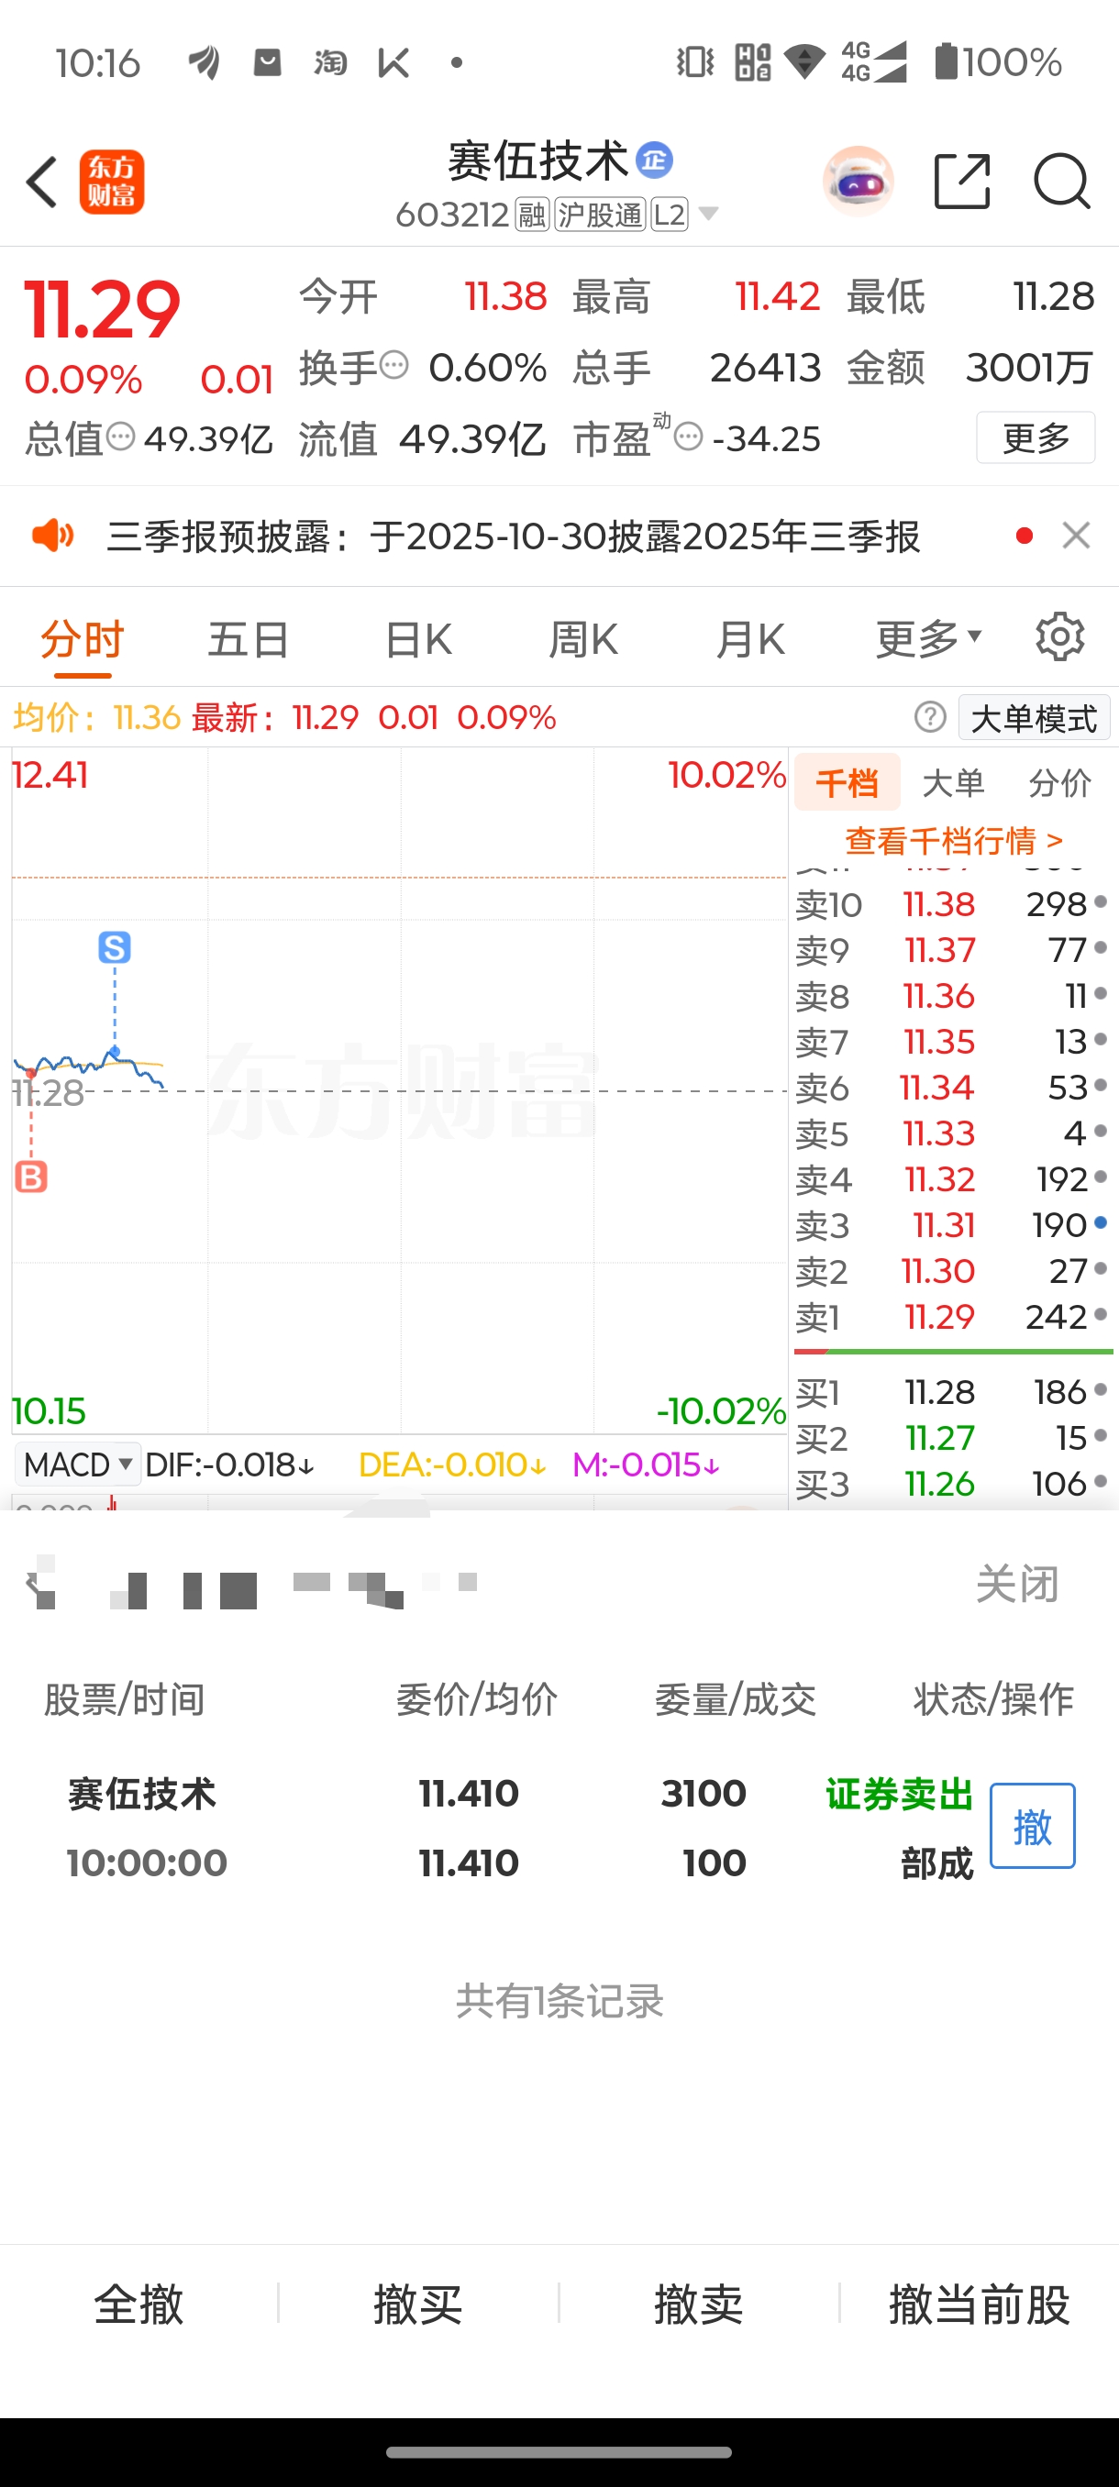This screenshot has width=1119, height=2487.
Task: Open the robot AI assistant avatar
Action: [859, 181]
